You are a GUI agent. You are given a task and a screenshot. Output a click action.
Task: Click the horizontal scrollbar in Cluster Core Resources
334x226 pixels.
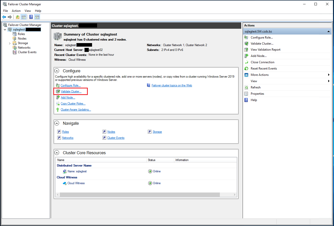140,195
